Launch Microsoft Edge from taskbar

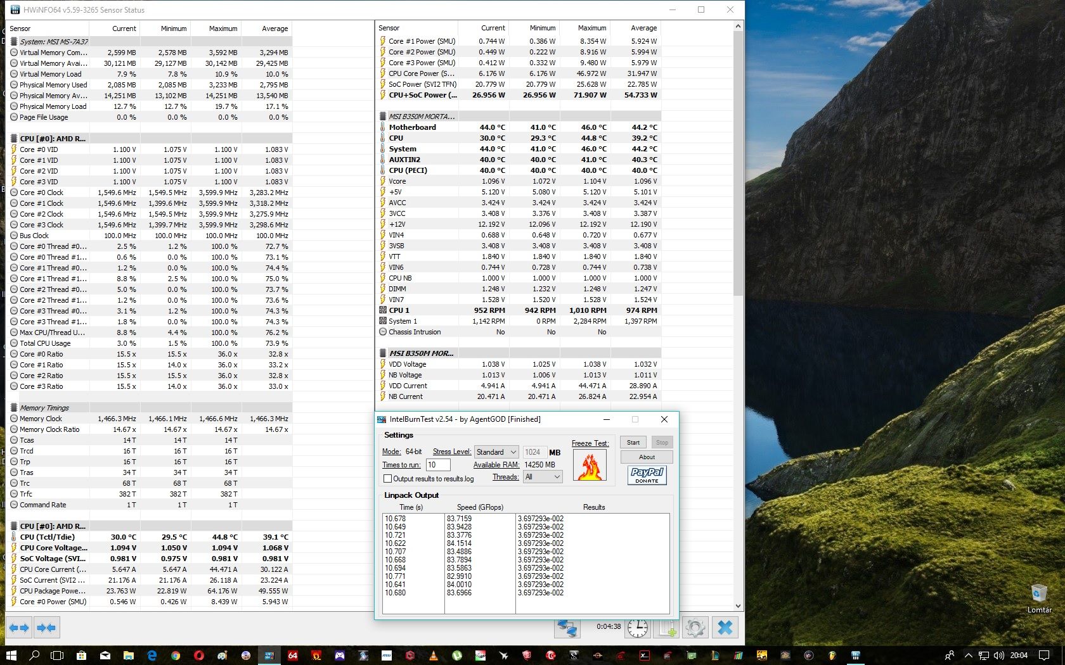(x=152, y=655)
